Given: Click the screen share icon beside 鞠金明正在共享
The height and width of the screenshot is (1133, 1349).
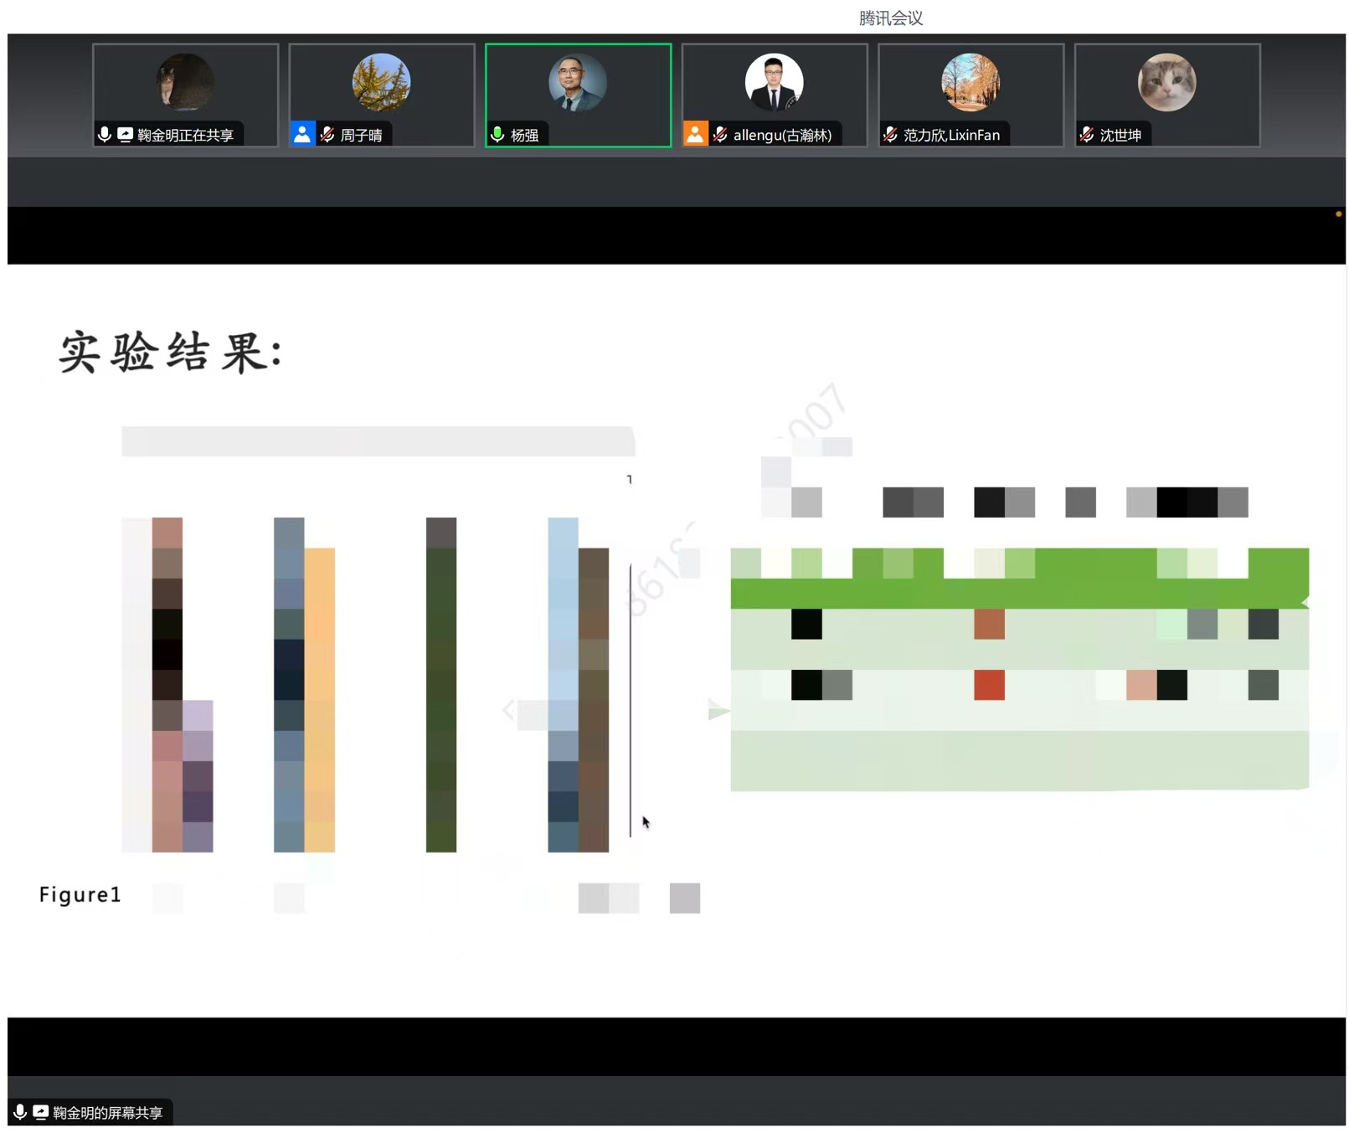Looking at the screenshot, I should coord(125,134).
